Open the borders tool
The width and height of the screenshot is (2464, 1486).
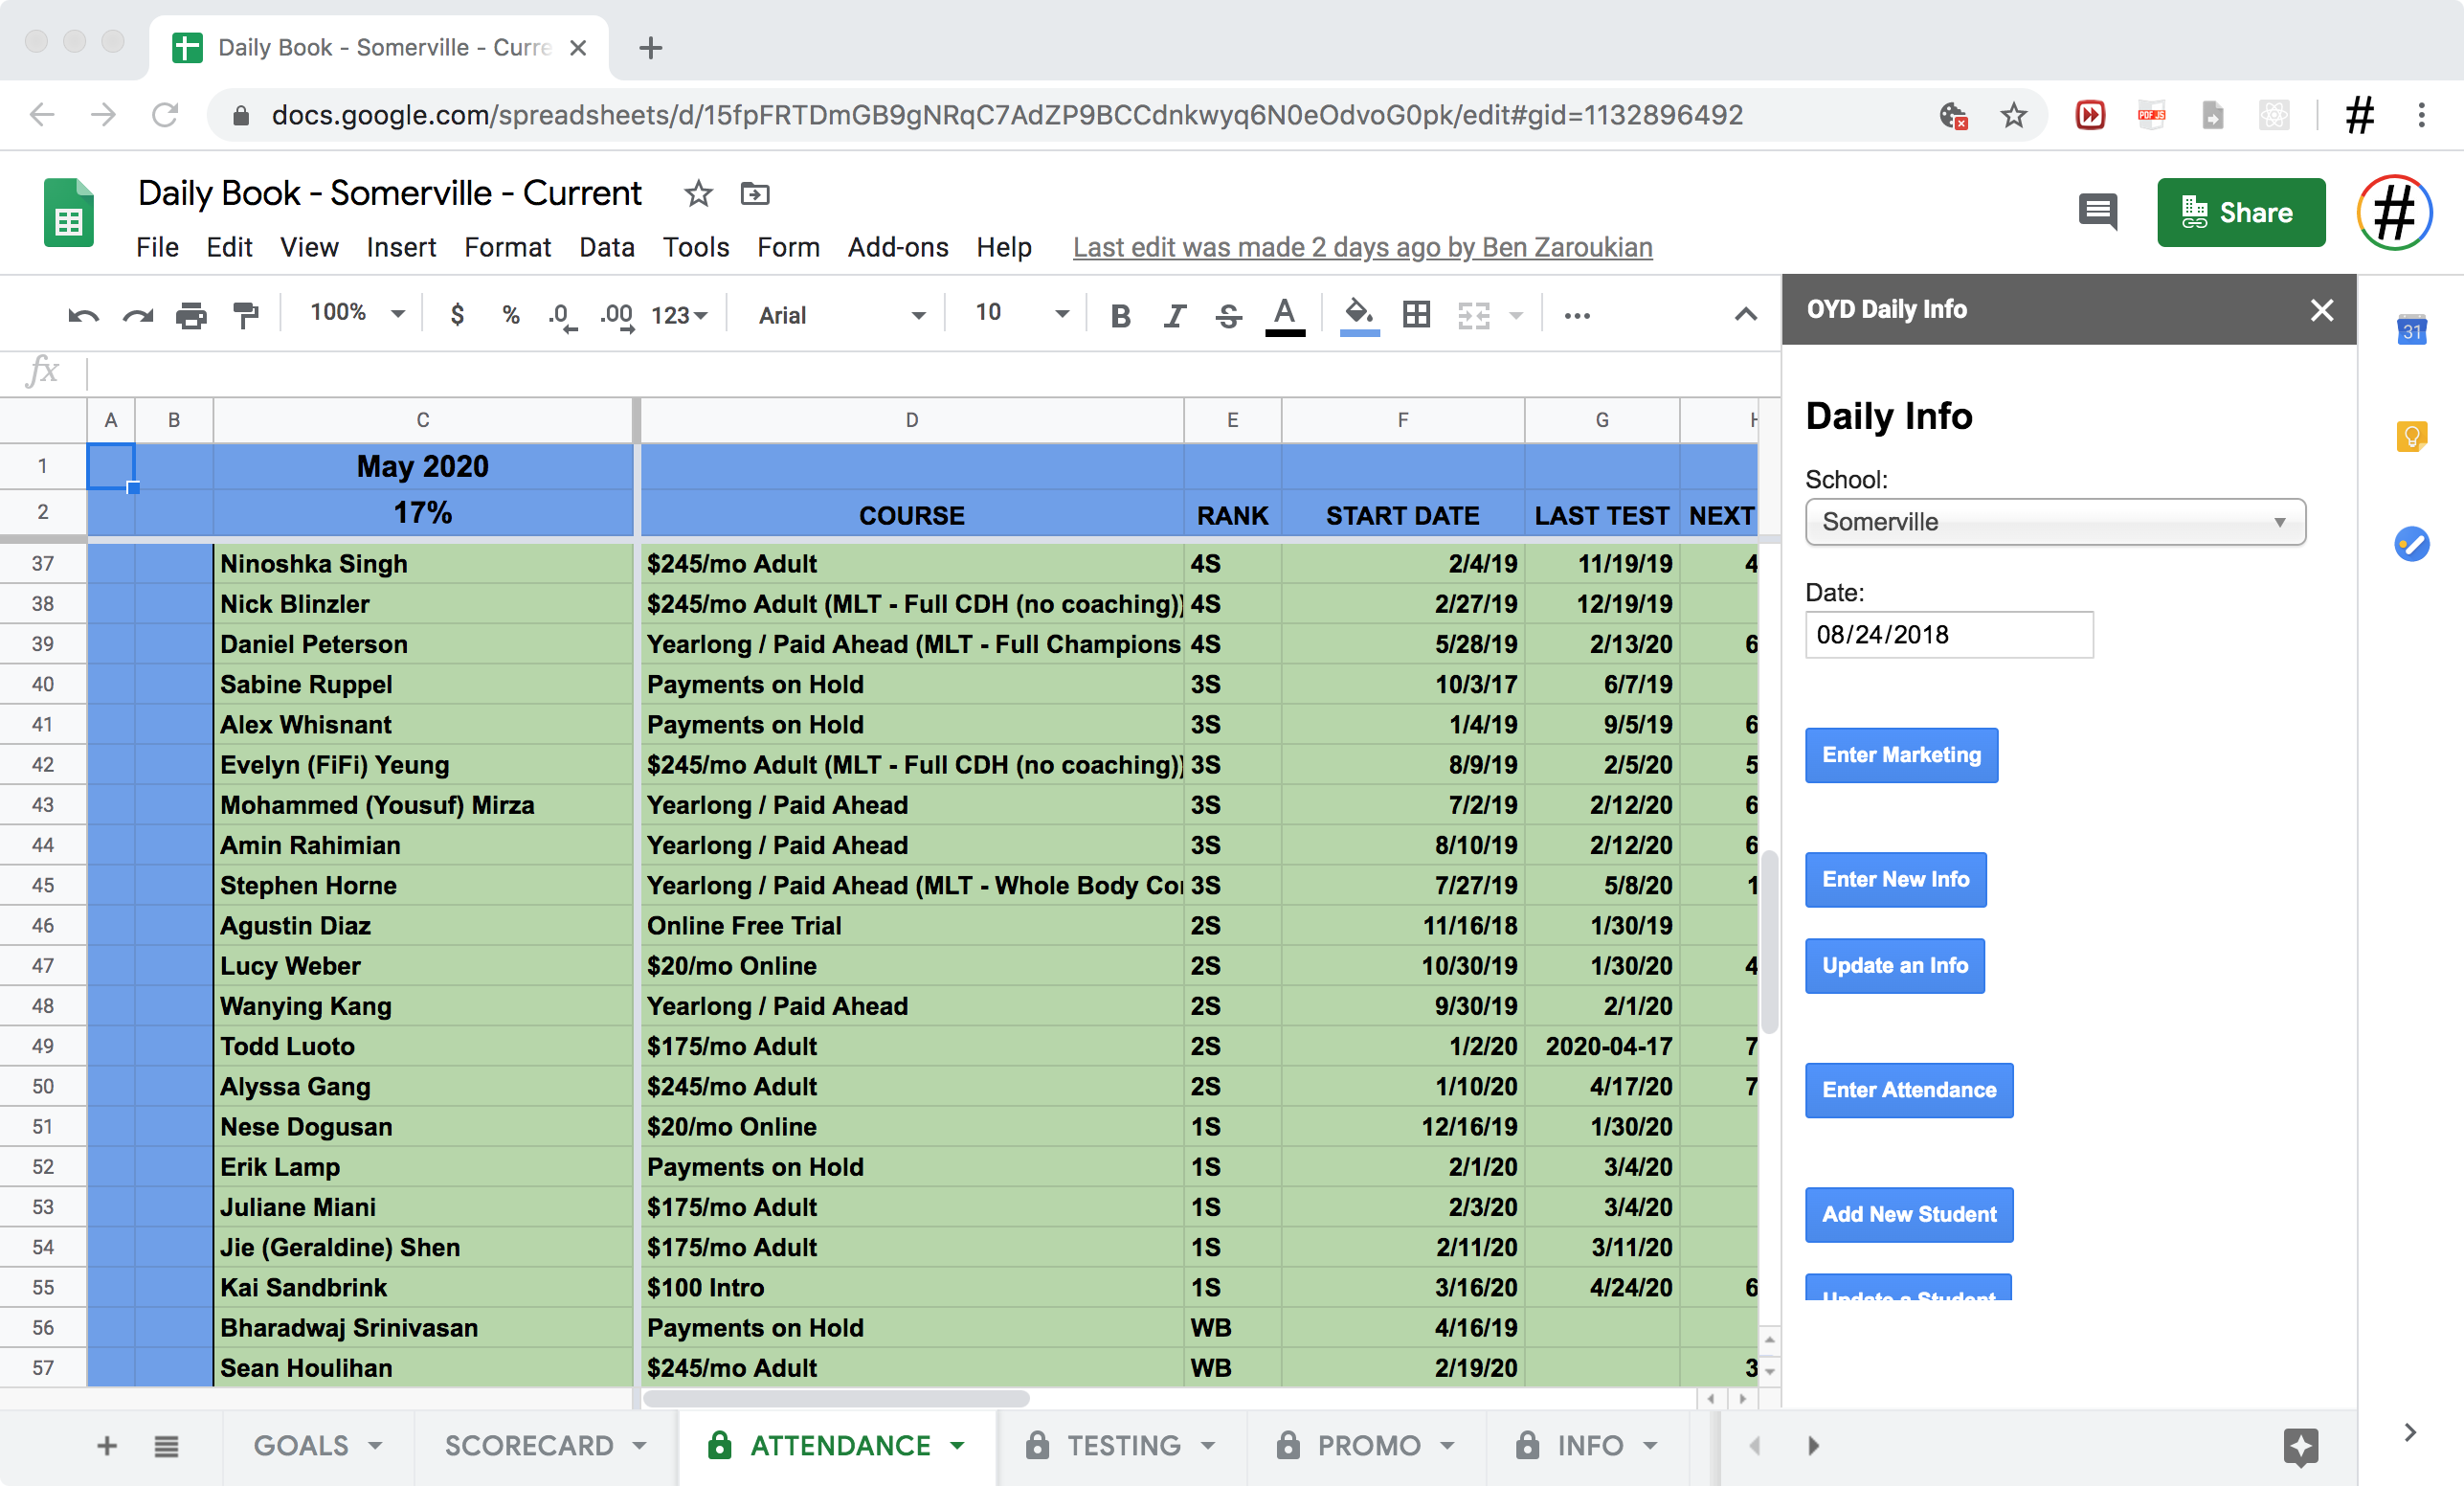coord(1416,315)
